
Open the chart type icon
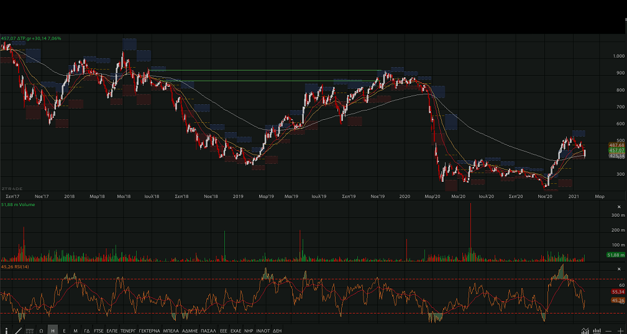coord(585,331)
